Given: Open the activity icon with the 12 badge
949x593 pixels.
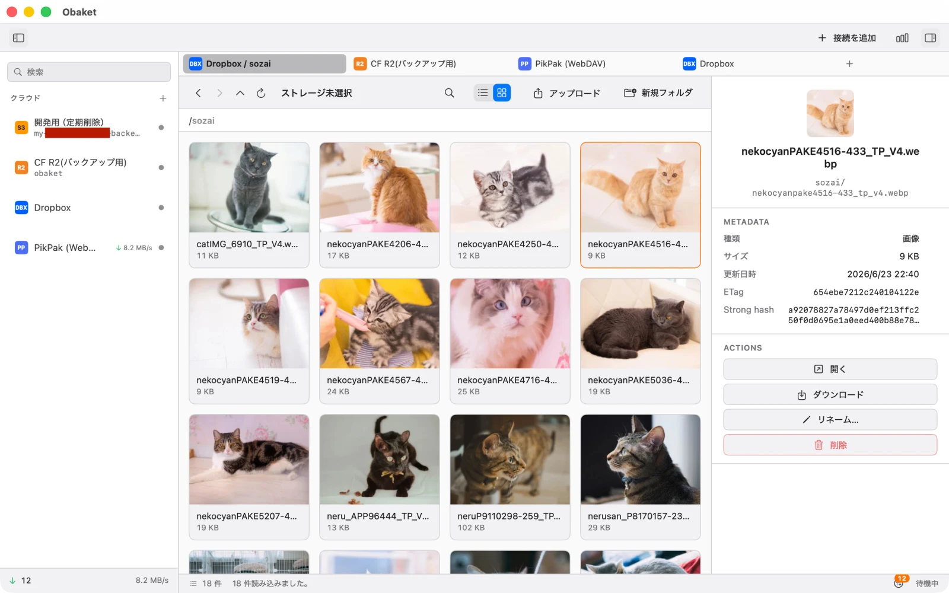Looking at the screenshot, I should (899, 582).
